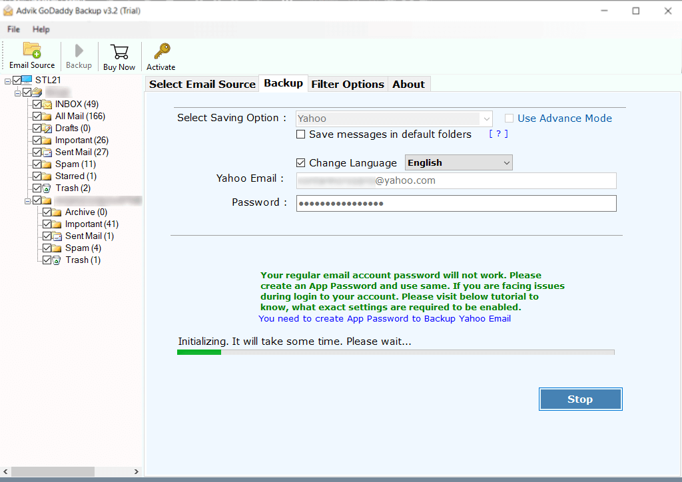Viewport: 682px width, 482px height.
Task: Toggle the Trash (1) checkbox
Action: point(47,260)
